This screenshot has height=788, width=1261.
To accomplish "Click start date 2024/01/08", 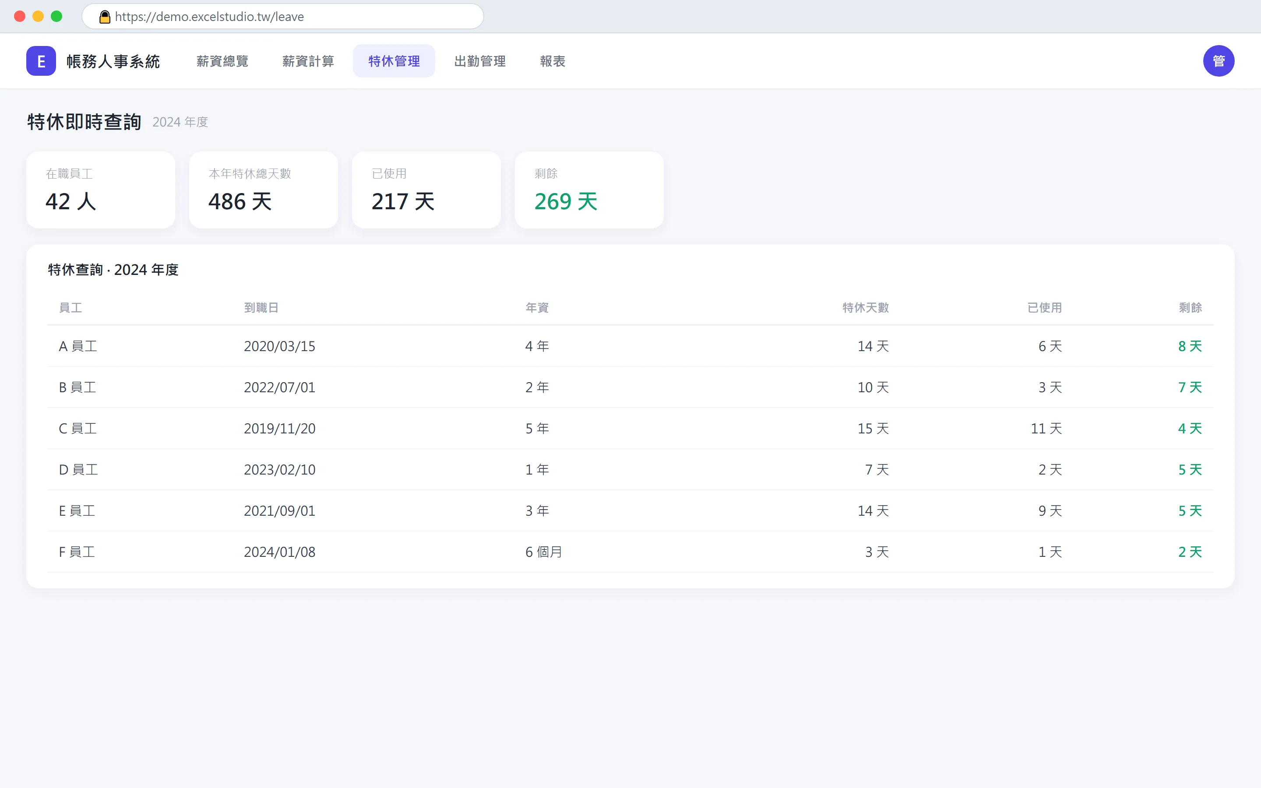I will click(x=280, y=552).
